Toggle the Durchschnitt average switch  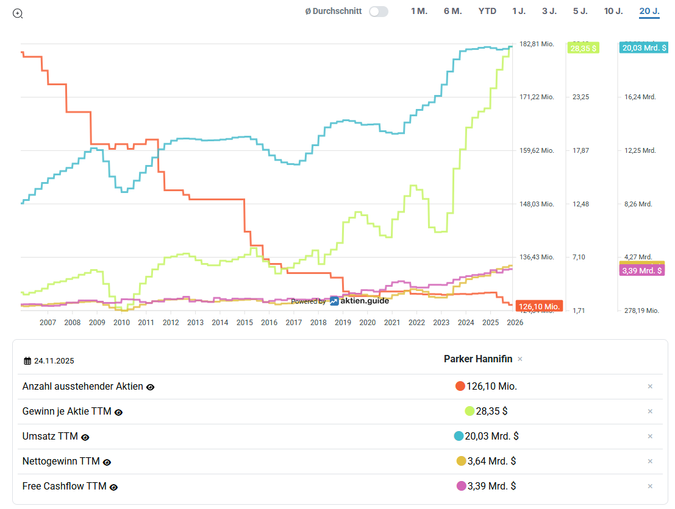click(x=378, y=12)
